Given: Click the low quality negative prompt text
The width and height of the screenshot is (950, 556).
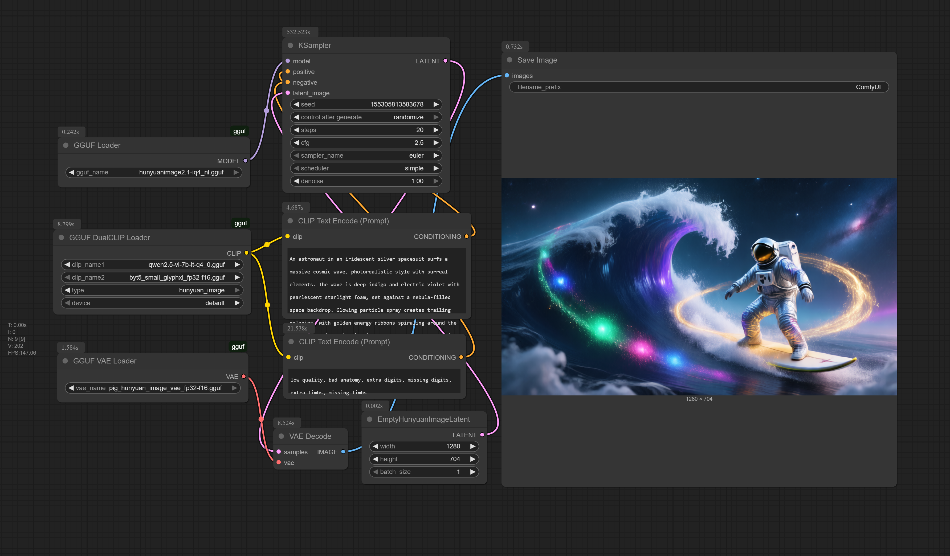Looking at the screenshot, I should tap(374, 381).
